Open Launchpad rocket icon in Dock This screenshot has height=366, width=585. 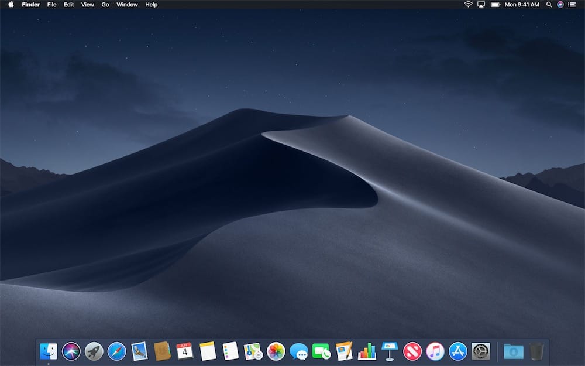tap(94, 351)
